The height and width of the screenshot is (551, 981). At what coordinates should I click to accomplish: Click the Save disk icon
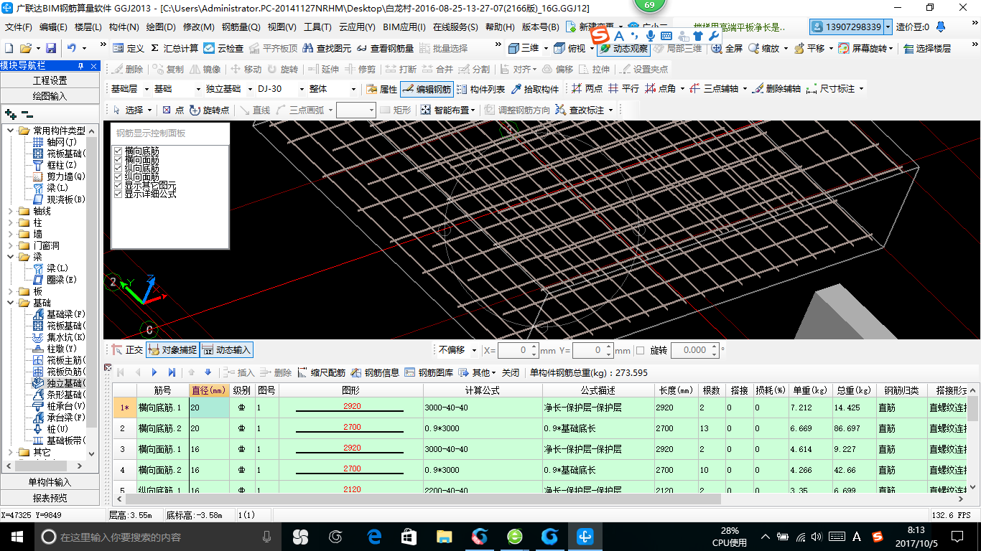pyautogui.click(x=51, y=48)
